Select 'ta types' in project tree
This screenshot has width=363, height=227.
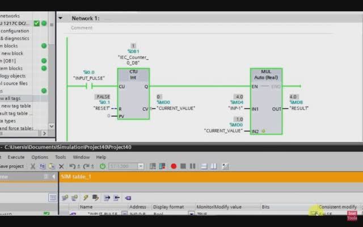tap(8, 121)
